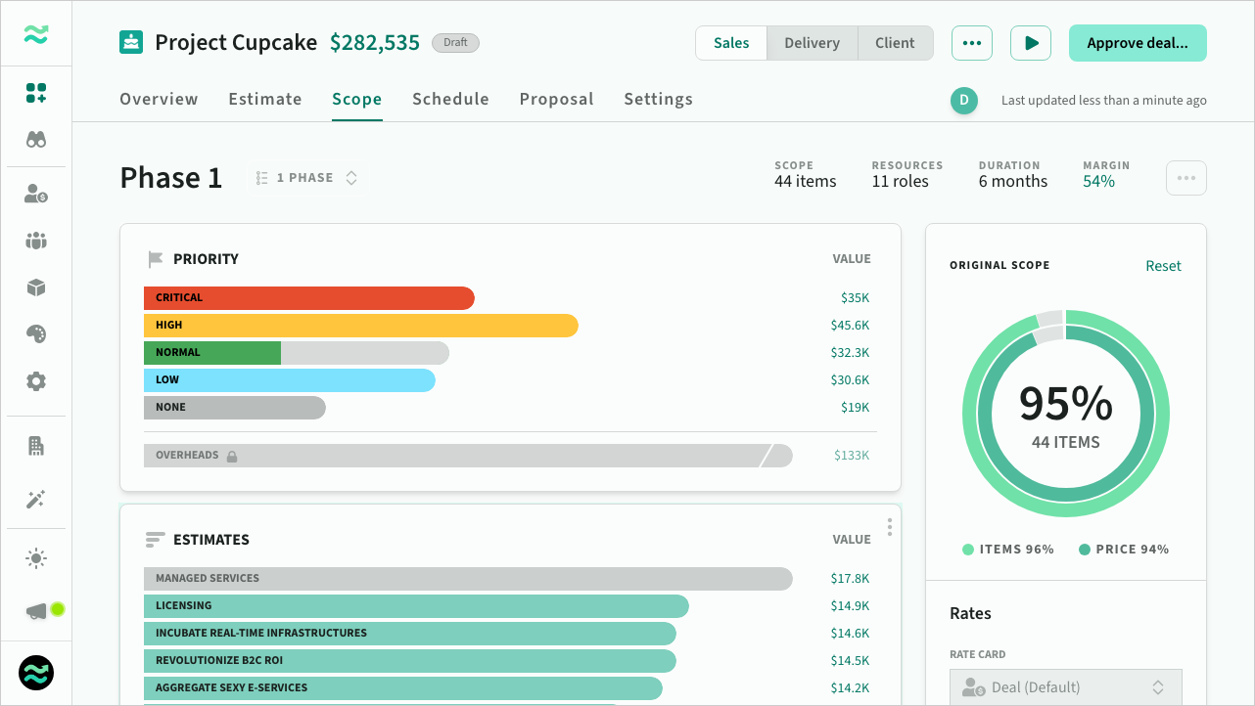The image size is (1255, 706).
Task: Go to the Estimate tab
Action: [x=265, y=99]
